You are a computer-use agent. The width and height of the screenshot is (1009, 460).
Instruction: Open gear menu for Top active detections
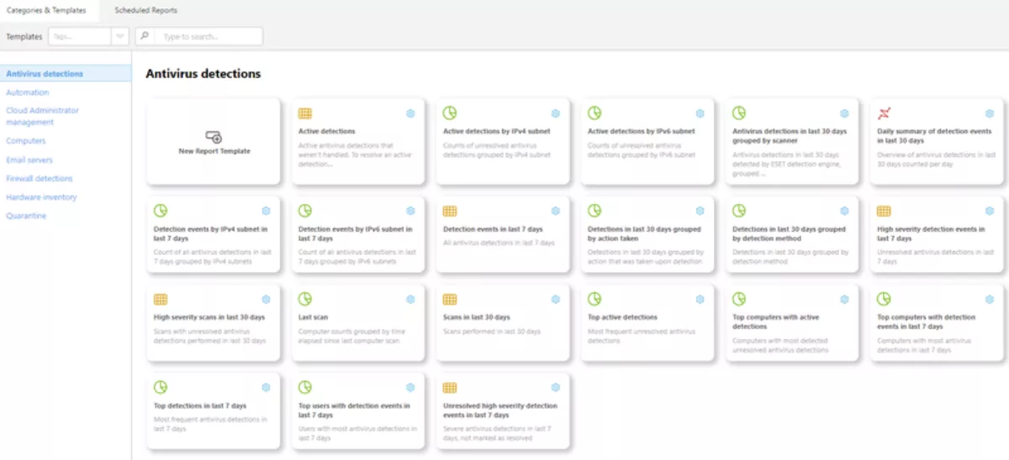click(x=700, y=299)
